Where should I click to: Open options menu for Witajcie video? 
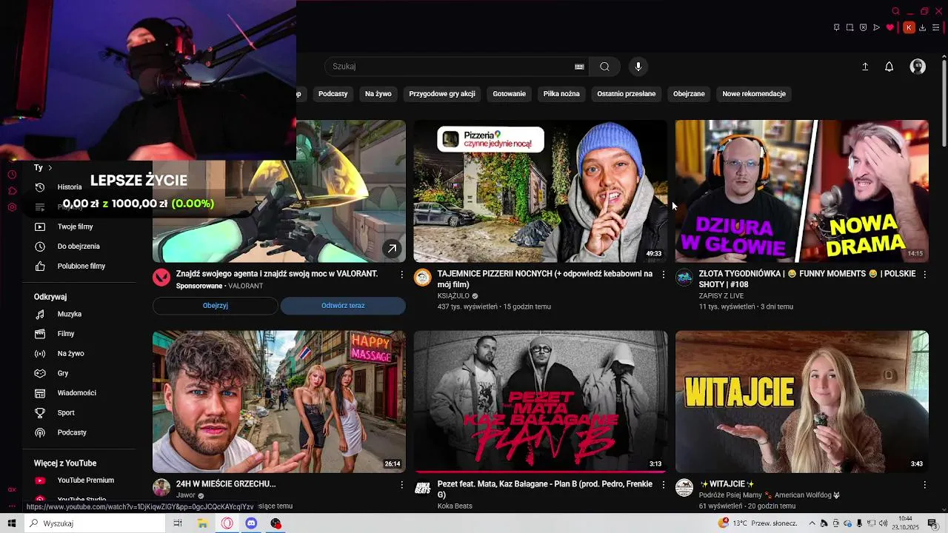coord(925,485)
